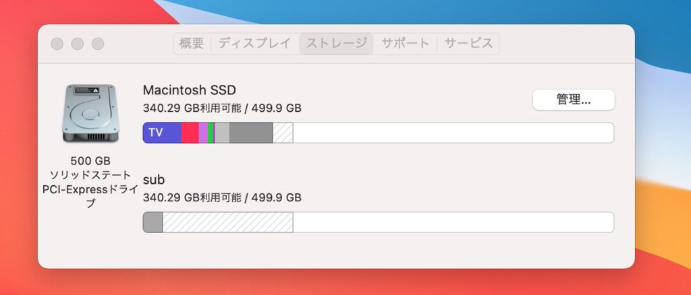This screenshot has width=691, height=295.
Task: Click the white free space in Macintosh SSD bar
Action: 452,133
